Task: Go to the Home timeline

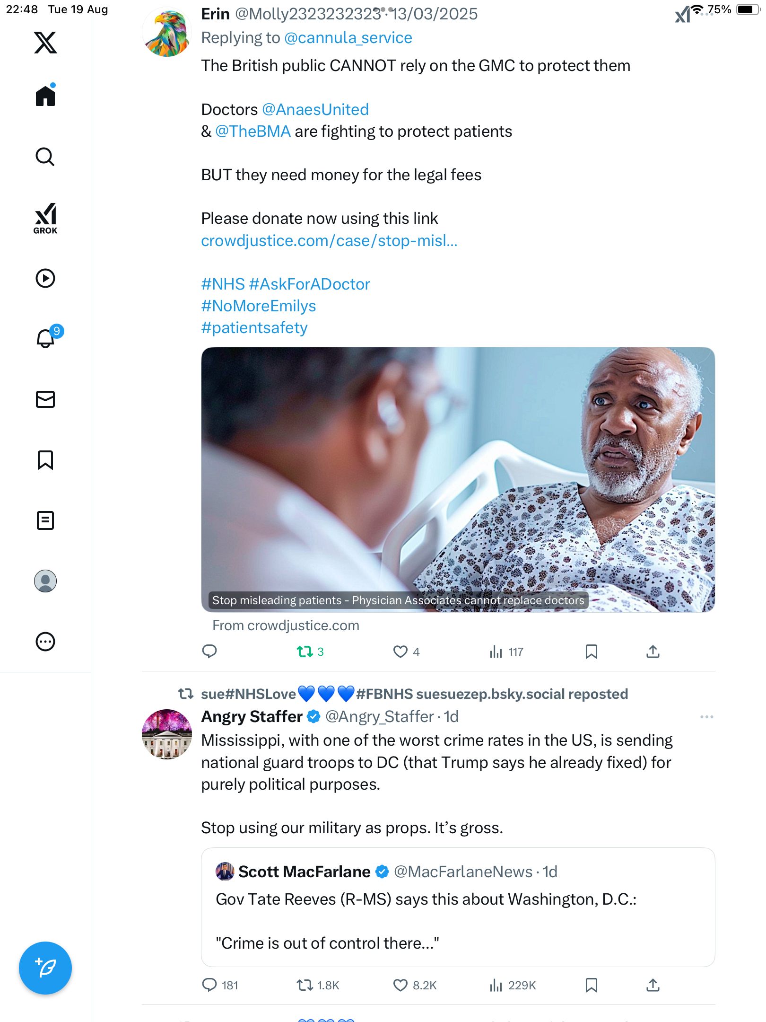Action: (x=45, y=96)
